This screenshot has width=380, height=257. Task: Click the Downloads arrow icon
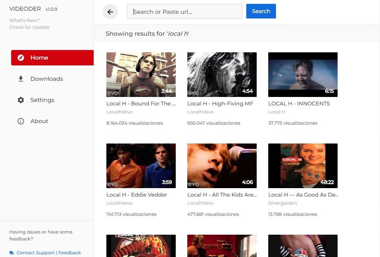pos(21,78)
